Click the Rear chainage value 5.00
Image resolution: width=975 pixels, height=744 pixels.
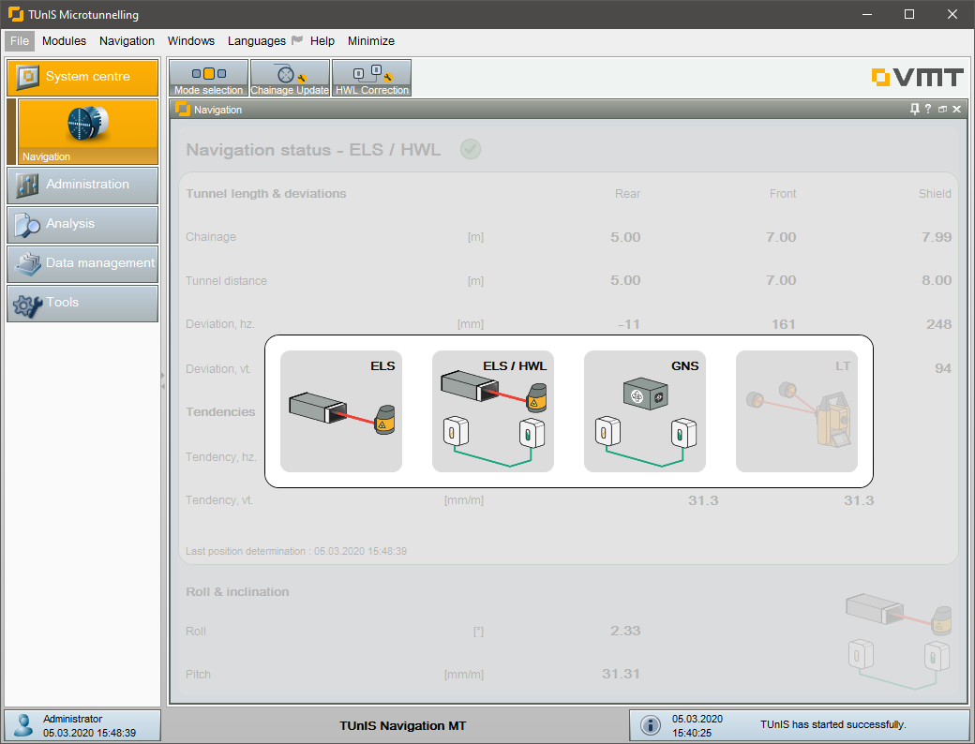(625, 237)
